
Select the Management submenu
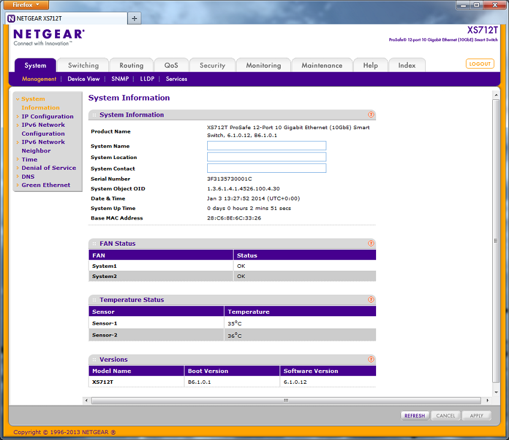click(39, 79)
